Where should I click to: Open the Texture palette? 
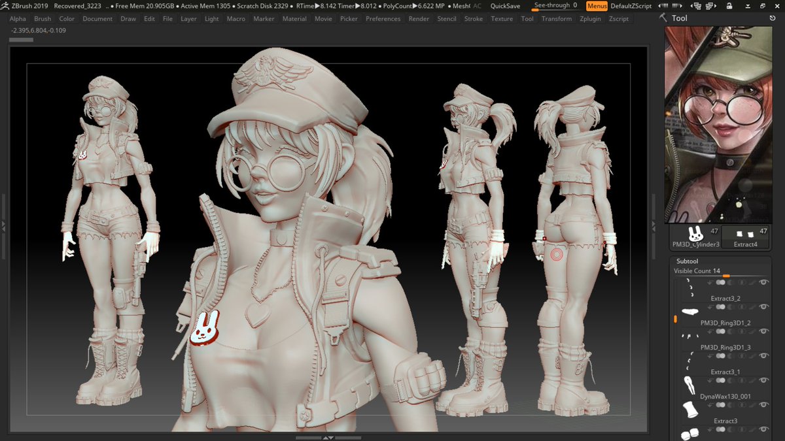pyautogui.click(x=502, y=19)
